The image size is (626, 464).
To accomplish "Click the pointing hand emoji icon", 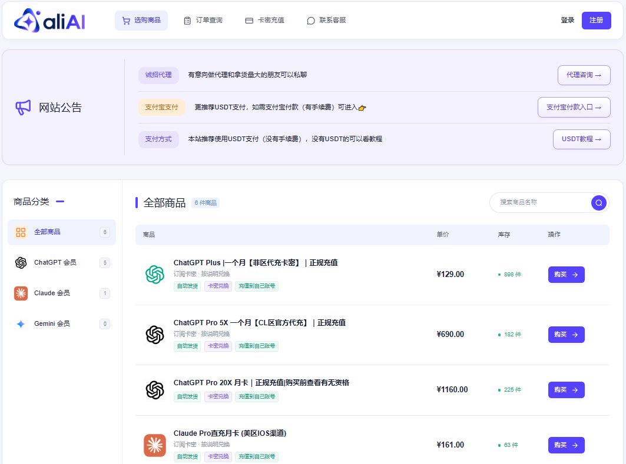I will pos(362,108).
